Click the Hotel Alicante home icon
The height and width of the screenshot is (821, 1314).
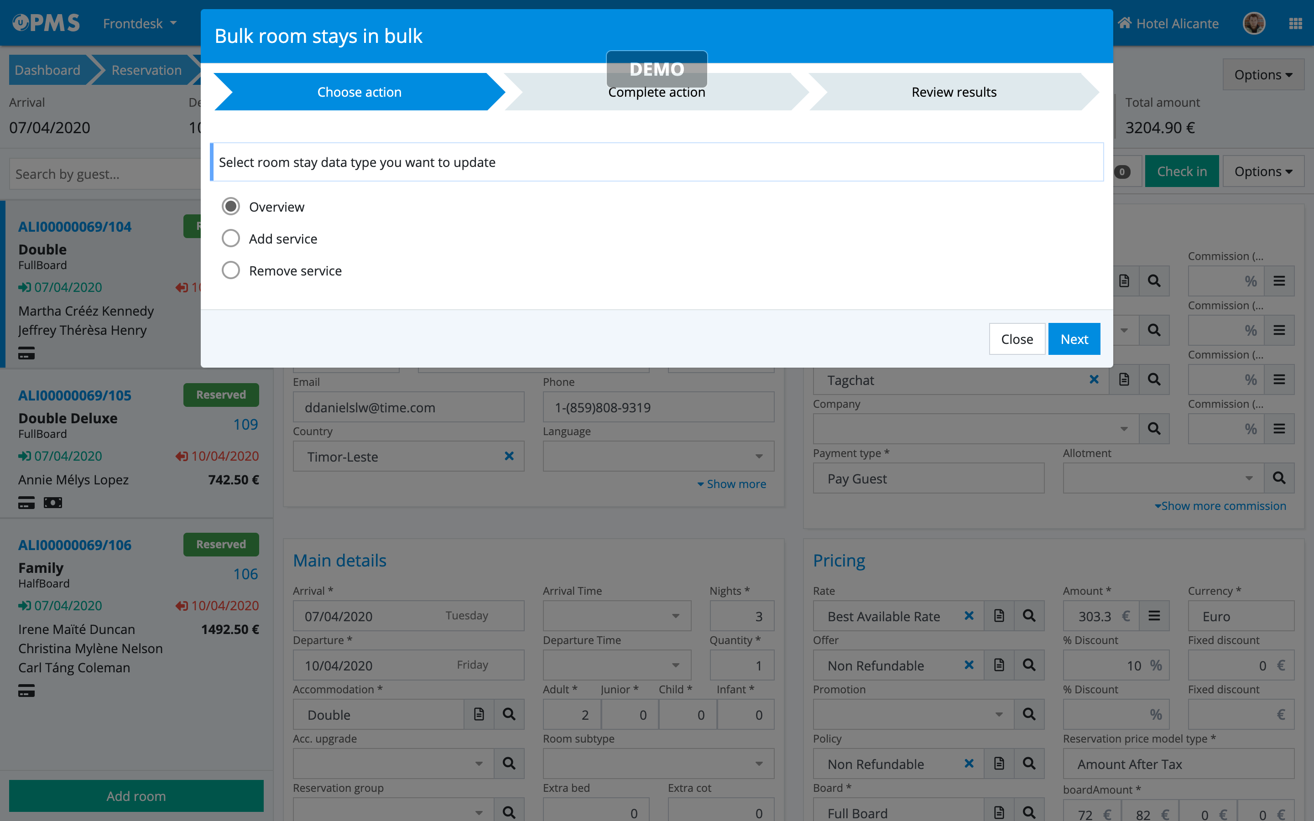(1125, 23)
